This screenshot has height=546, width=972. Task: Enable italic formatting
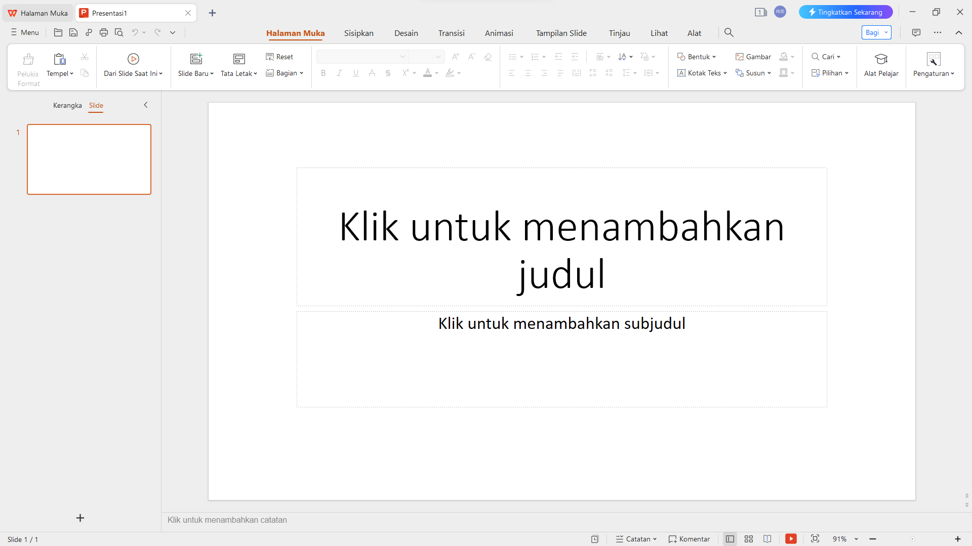[x=339, y=73]
